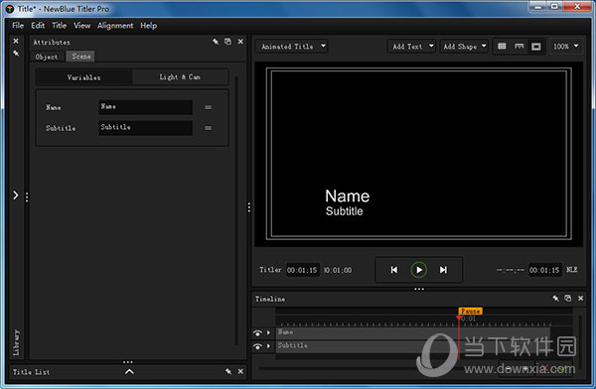This screenshot has width=596, height=389.
Task: Select the Light & Cam section button
Action: tap(180, 77)
